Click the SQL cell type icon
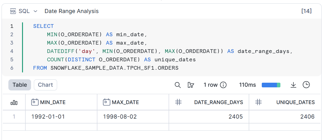Screen dimensions: 322x140 [13, 11]
